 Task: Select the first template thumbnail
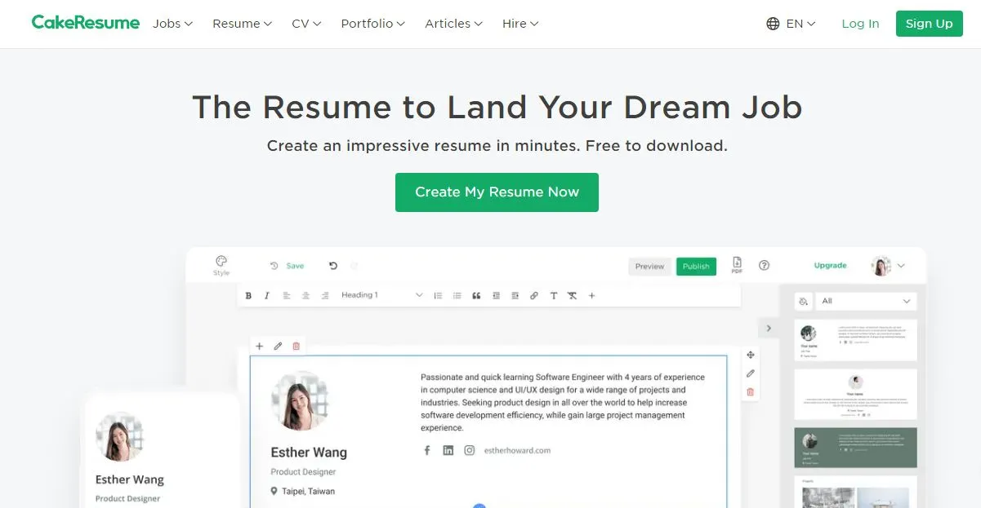pyautogui.click(x=856, y=340)
